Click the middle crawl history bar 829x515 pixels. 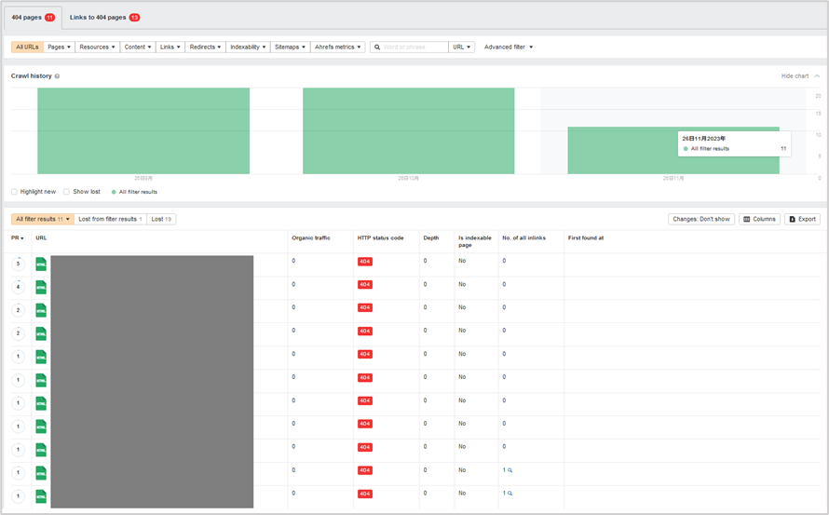click(x=408, y=130)
